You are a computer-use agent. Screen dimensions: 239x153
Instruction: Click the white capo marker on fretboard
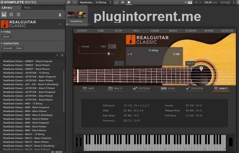78,76
